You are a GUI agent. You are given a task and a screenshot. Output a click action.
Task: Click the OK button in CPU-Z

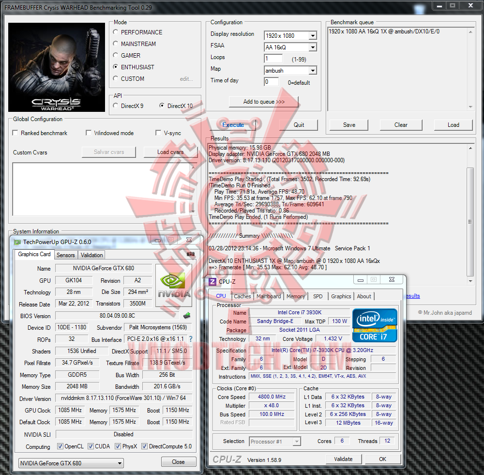(383, 459)
